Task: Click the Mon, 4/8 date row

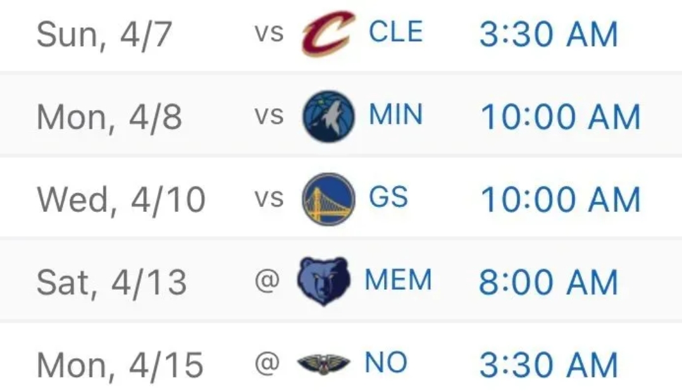Action: coord(341,116)
